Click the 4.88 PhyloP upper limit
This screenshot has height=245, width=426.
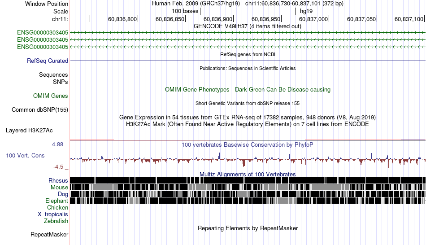click(57, 144)
